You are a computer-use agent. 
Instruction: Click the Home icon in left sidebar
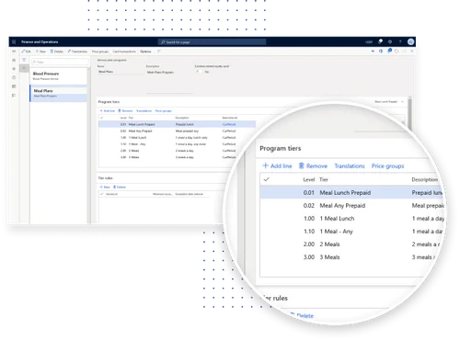14,60
